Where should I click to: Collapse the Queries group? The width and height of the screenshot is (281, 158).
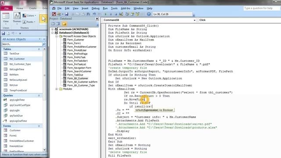[39, 96]
